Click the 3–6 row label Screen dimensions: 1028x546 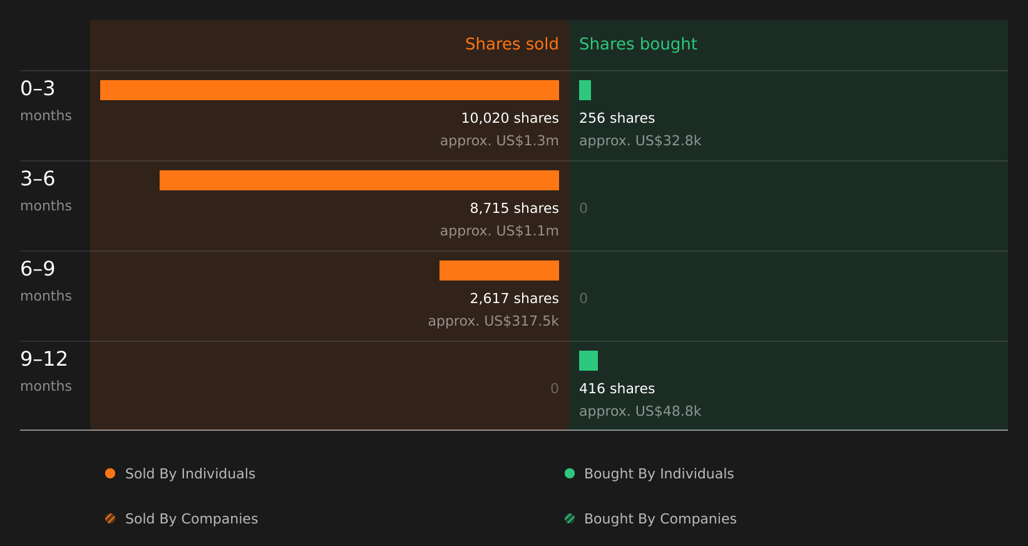pyautogui.click(x=38, y=178)
